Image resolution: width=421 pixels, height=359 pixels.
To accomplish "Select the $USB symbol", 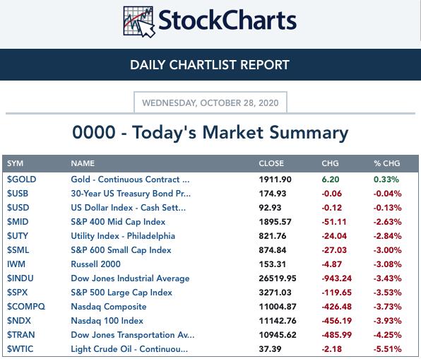I will (x=18, y=194).
